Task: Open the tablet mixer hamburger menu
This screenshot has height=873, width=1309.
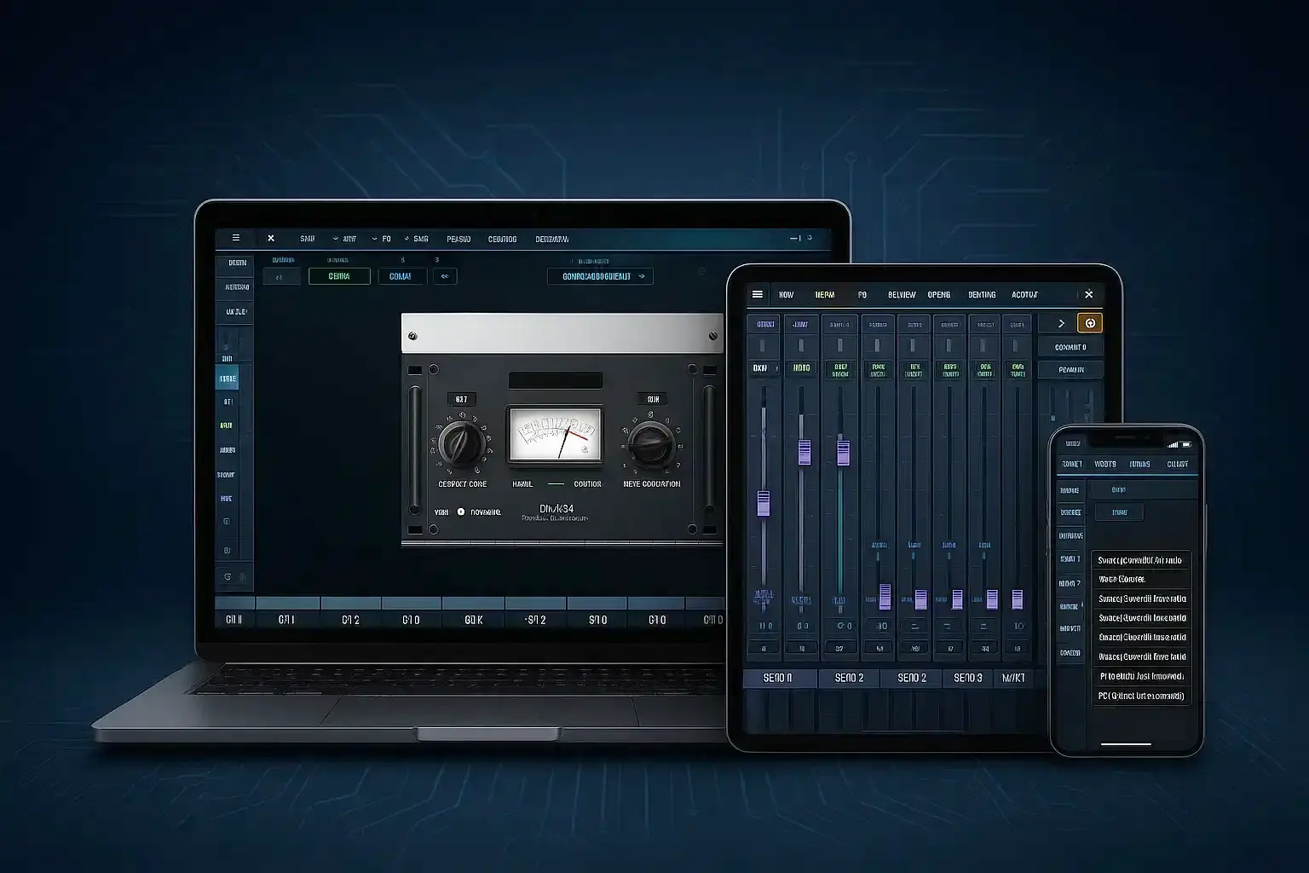Action: (x=757, y=294)
